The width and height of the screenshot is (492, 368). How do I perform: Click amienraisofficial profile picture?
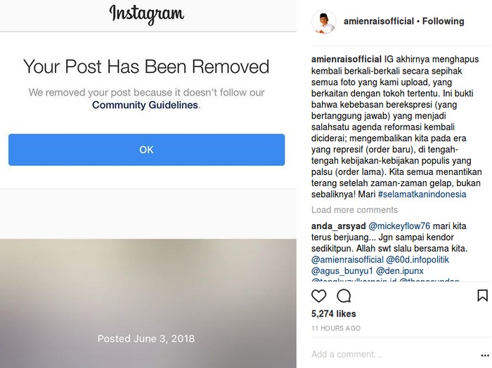[323, 22]
